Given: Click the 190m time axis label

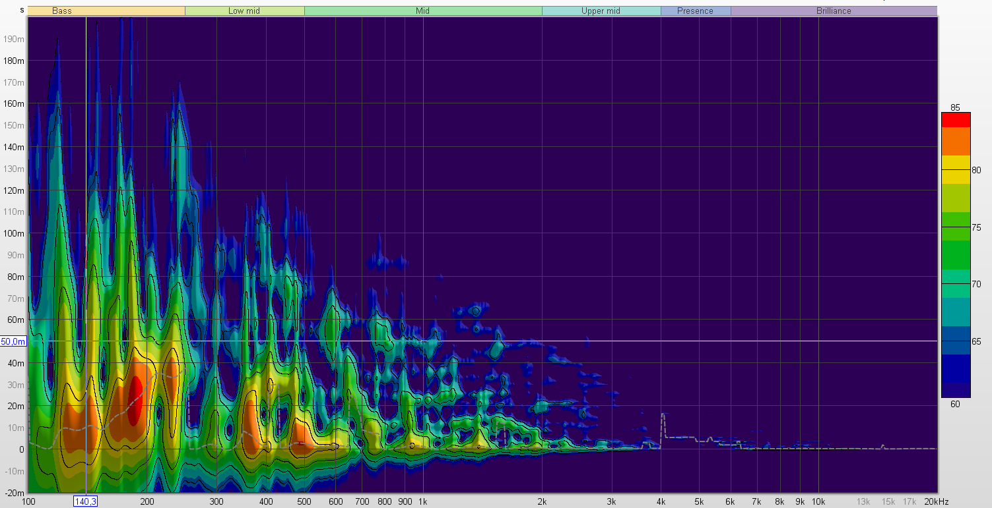Looking at the screenshot, I should click(x=15, y=39).
